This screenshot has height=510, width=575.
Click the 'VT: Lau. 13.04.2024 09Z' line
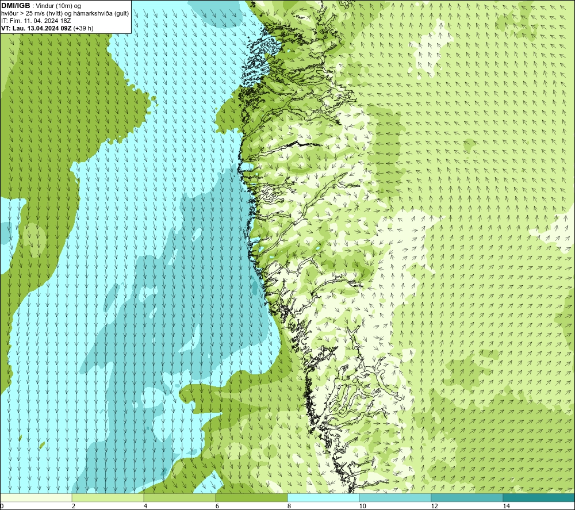(x=36, y=28)
